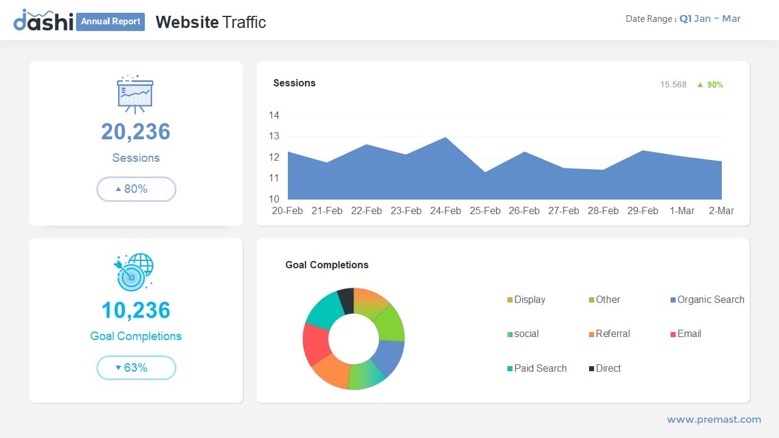Click the 90% value in Sessions chart
This screenshot has height=438, width=779.
(x=715, y=85)
